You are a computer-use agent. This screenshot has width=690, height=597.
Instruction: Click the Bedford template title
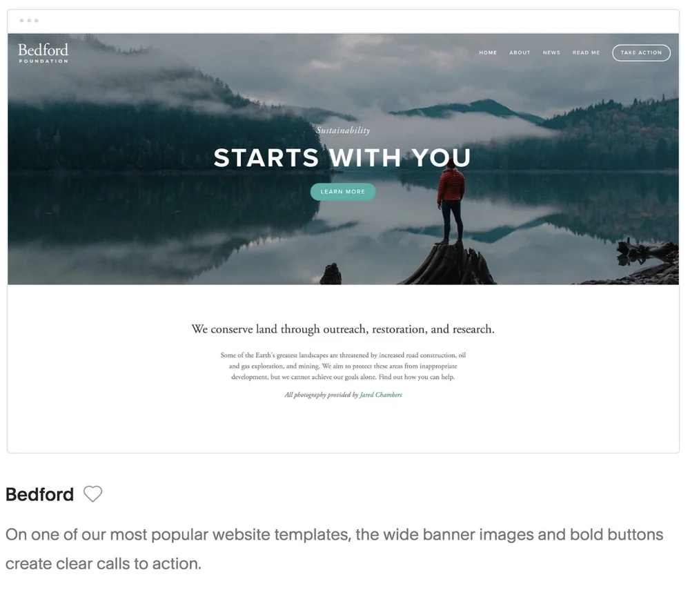click(39, 494)
